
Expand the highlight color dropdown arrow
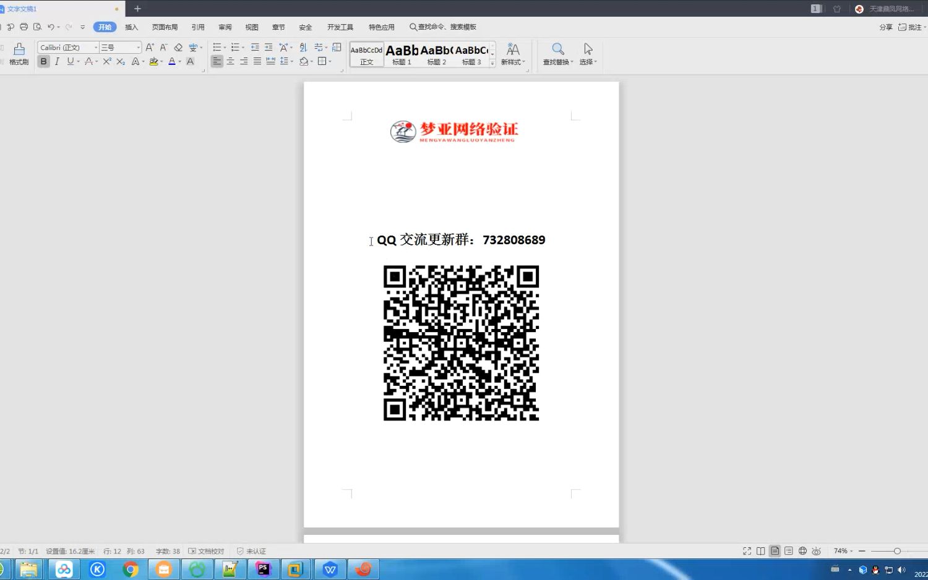tap(161, 62)
